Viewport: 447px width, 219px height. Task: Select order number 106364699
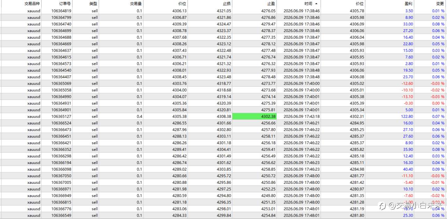coord(61,31)
